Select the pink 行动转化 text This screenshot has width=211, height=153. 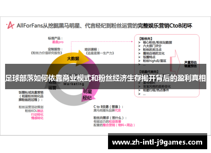click(x=37, y=115)
